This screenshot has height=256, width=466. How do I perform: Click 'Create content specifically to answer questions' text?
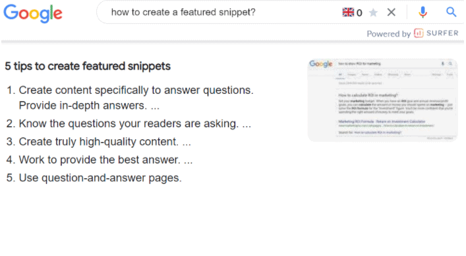point(136,90)
